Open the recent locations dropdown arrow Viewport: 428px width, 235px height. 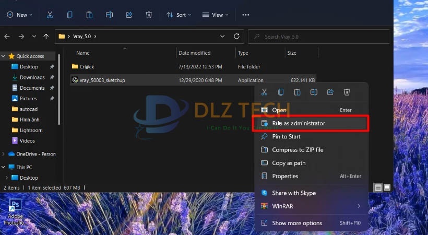coord(34,37)
